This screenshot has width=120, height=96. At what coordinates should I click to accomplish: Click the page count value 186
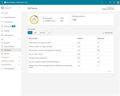click(98, 50)
